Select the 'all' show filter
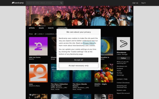This screenshot has height=99, width=159. tap(35, 34)
